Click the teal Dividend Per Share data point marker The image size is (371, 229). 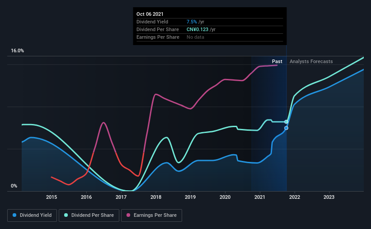coord(286,122)
